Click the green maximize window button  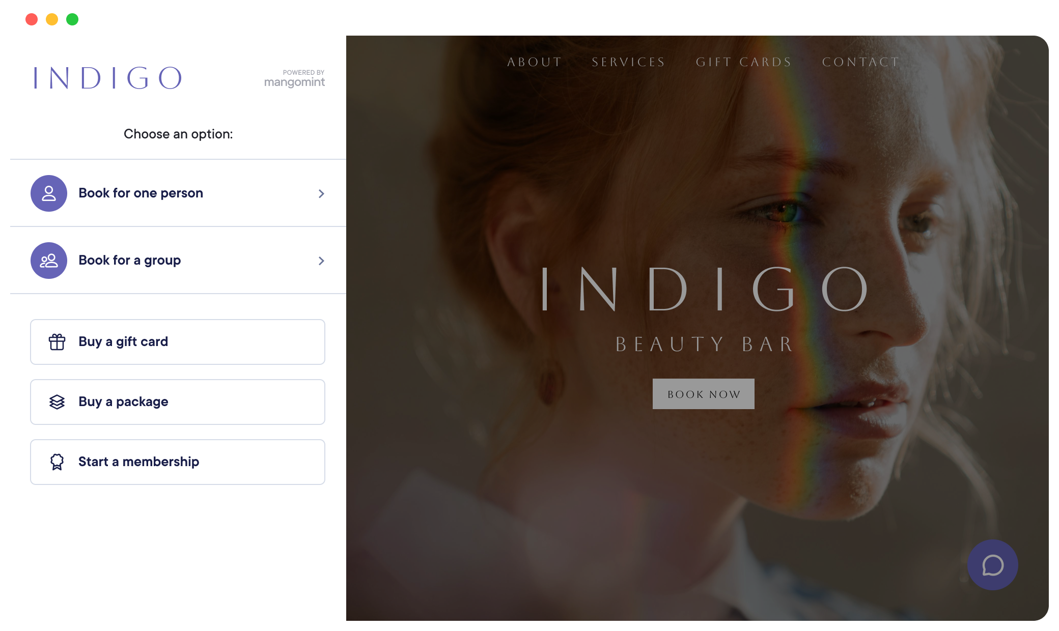click(x=72, y=19)
